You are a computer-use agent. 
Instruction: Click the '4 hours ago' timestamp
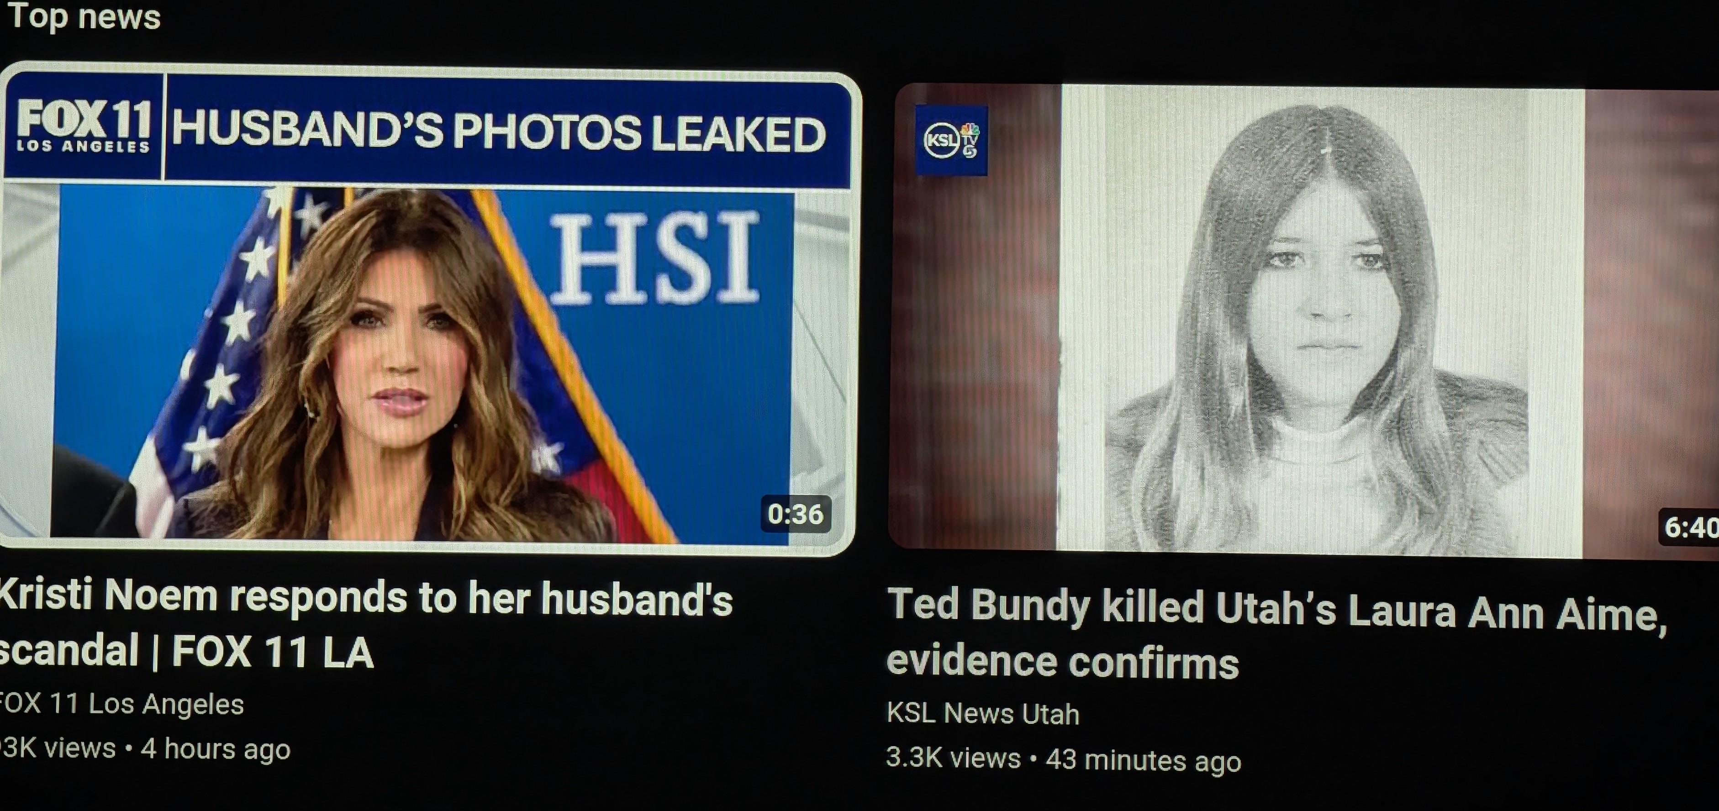(216, 749)
